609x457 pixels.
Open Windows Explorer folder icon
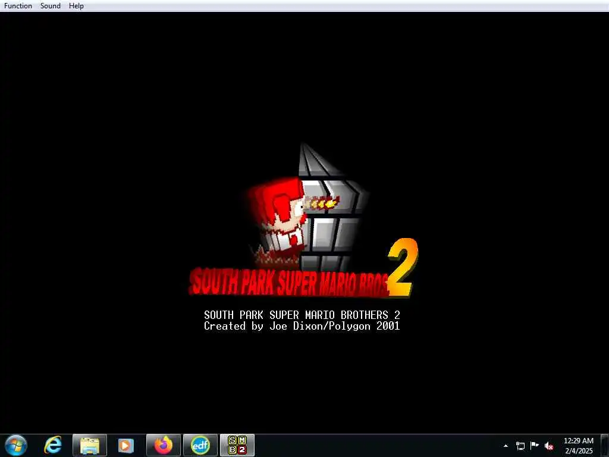coord(90,445)
